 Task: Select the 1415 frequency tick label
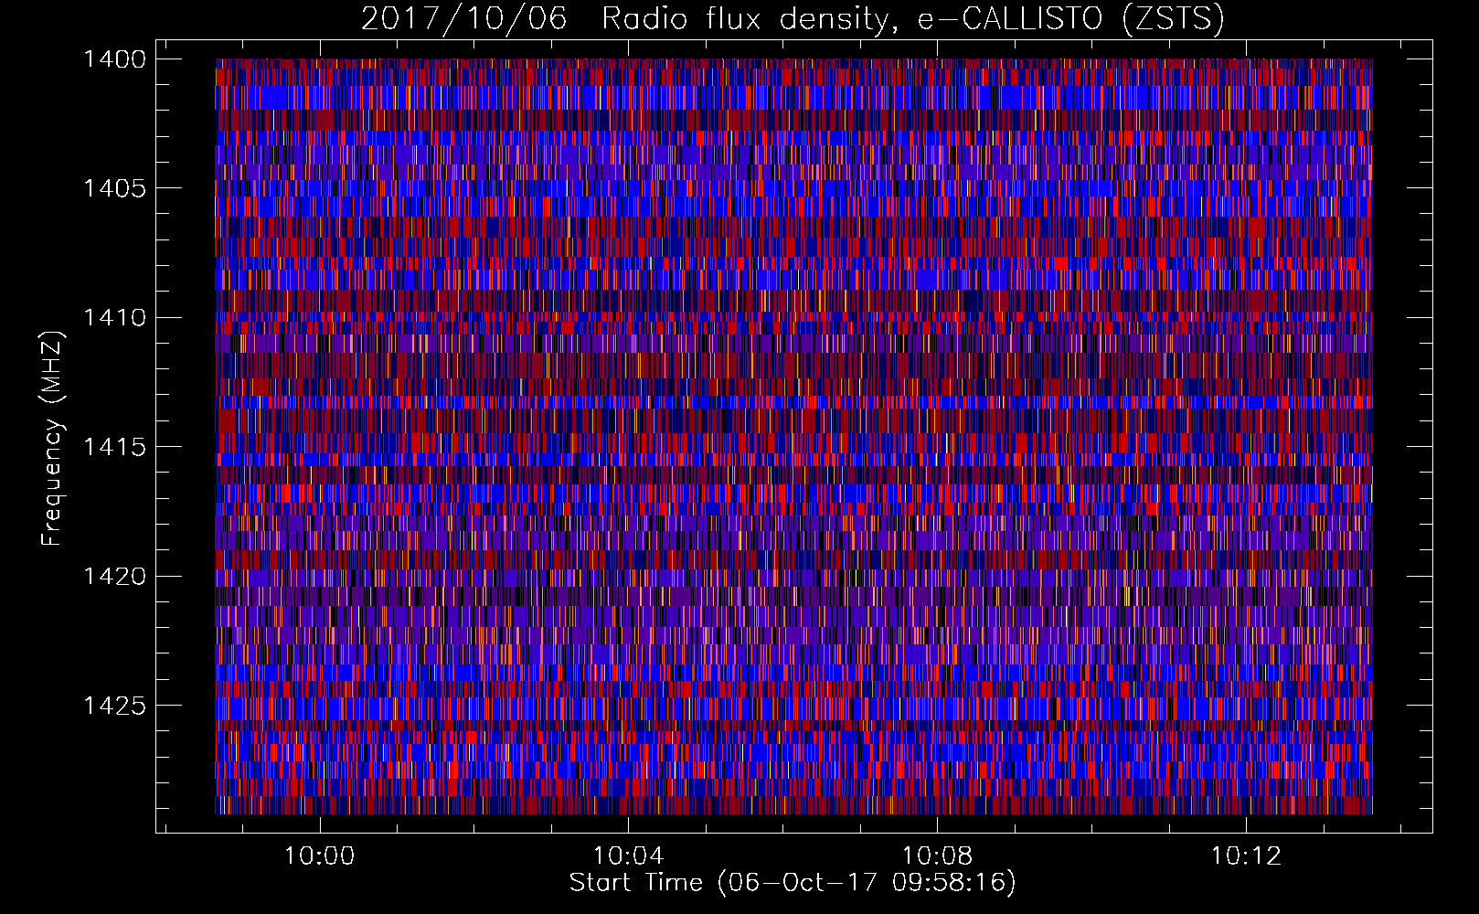tap(114, 447)
